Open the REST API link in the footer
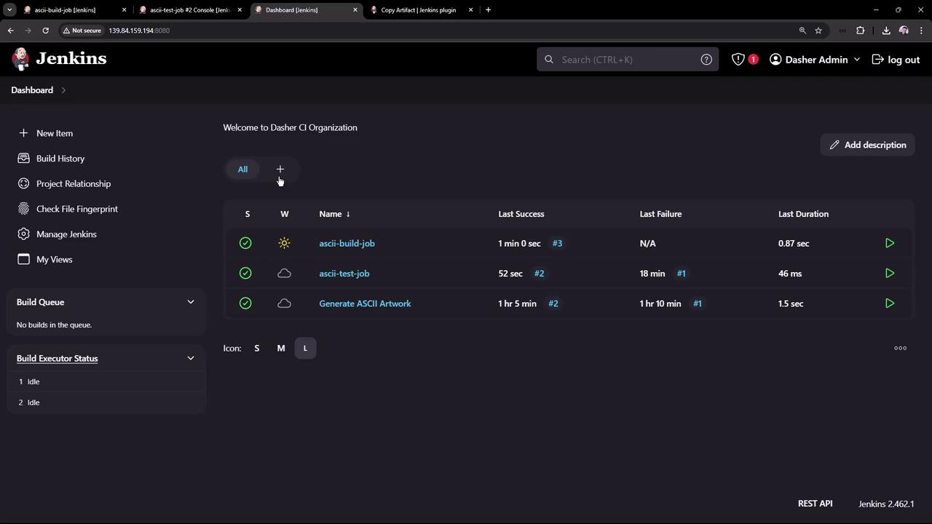The width and height of the screenshot is (932, 524). (815, 504)
